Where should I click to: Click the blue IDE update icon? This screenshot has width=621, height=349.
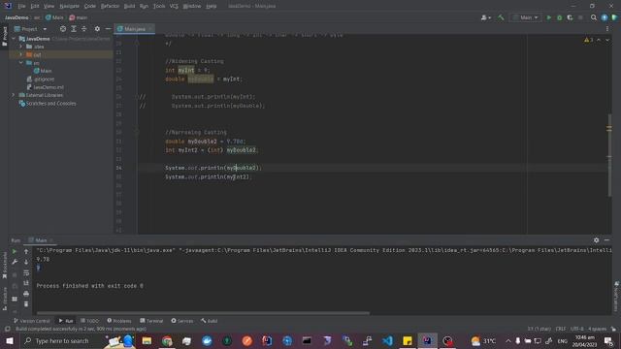pyautogui.click(x=604, y=17)
